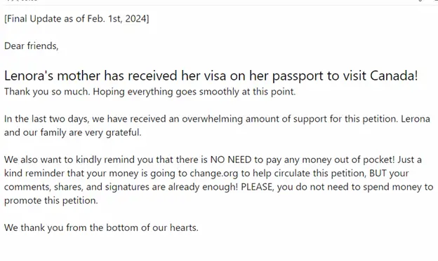Click the word 'Canada!' in the headline

point(394,76)
